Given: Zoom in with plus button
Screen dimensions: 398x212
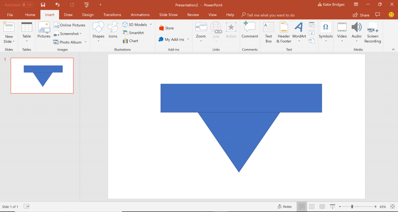Looking at the screenshot, I should point(375,207).
